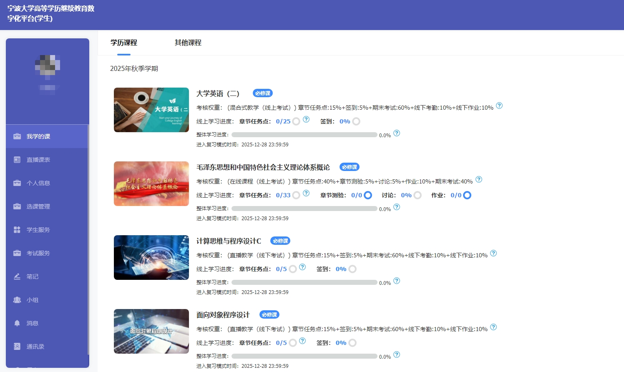Screen dimensions: 624x372
Task: Click 大学英语 overall progress bar
Action: (x=304, y=135)
